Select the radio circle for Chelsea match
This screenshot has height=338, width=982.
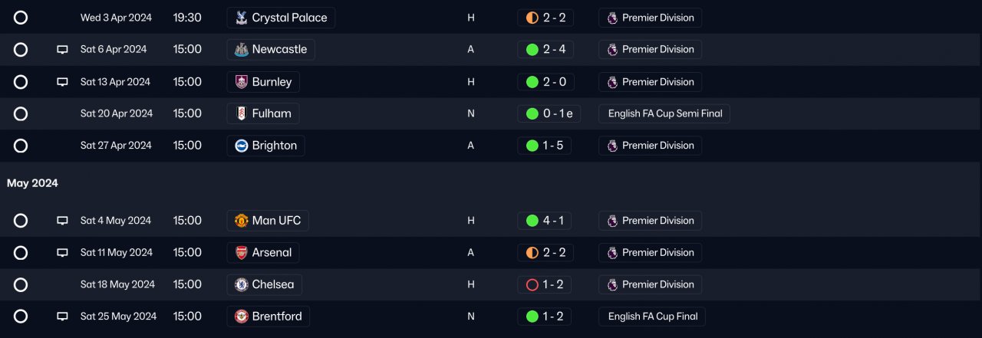point(21,284)
